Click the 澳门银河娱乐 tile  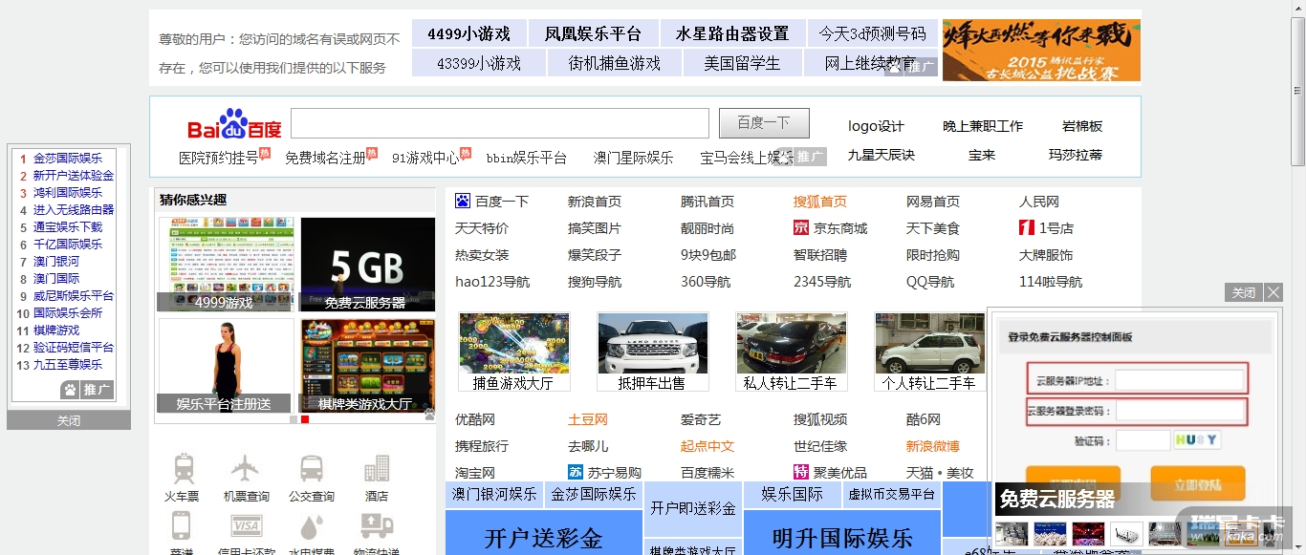(494, 495)
